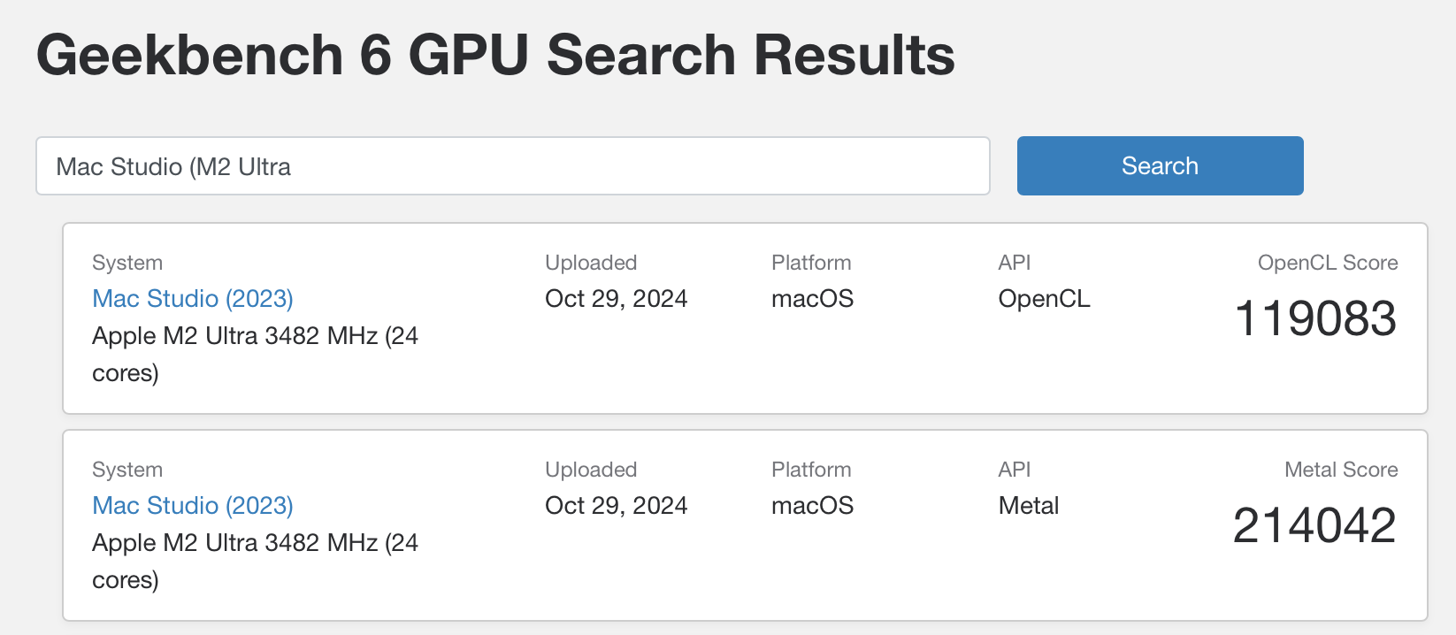Click the Metal Score label

(1340, 470)
